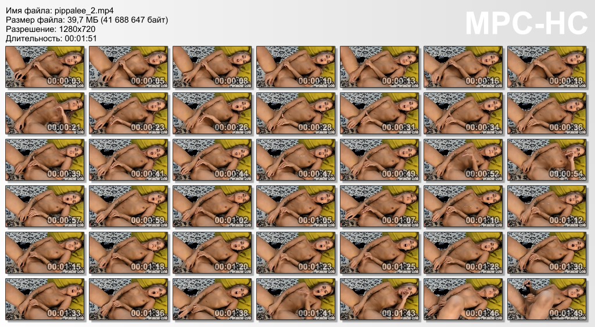Image resolution: width=595 pixels, height=327 pixels.
Task: Click the duration line 00:01:51
Action: coord(51,38)
